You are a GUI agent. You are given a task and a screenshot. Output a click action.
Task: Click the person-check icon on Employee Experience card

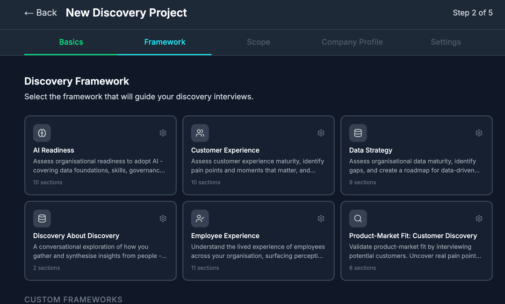pyautogui.click(x=200, y=218)
